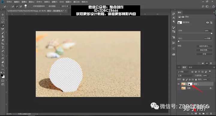
Task: Switch to the Layers tab
Action: pyautogui.click(x=184, y=67)
